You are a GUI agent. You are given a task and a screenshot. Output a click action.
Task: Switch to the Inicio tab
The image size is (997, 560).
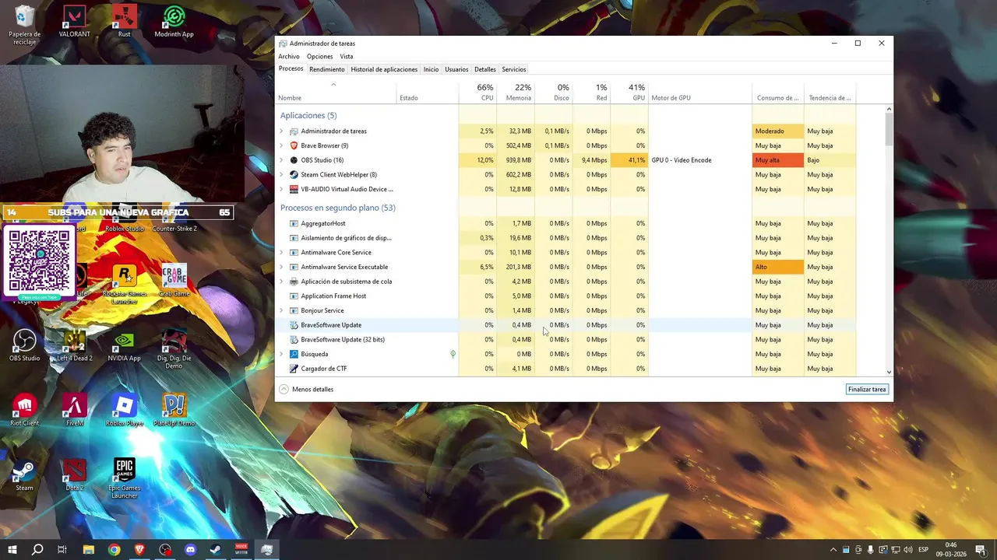(x=431, y=69)
